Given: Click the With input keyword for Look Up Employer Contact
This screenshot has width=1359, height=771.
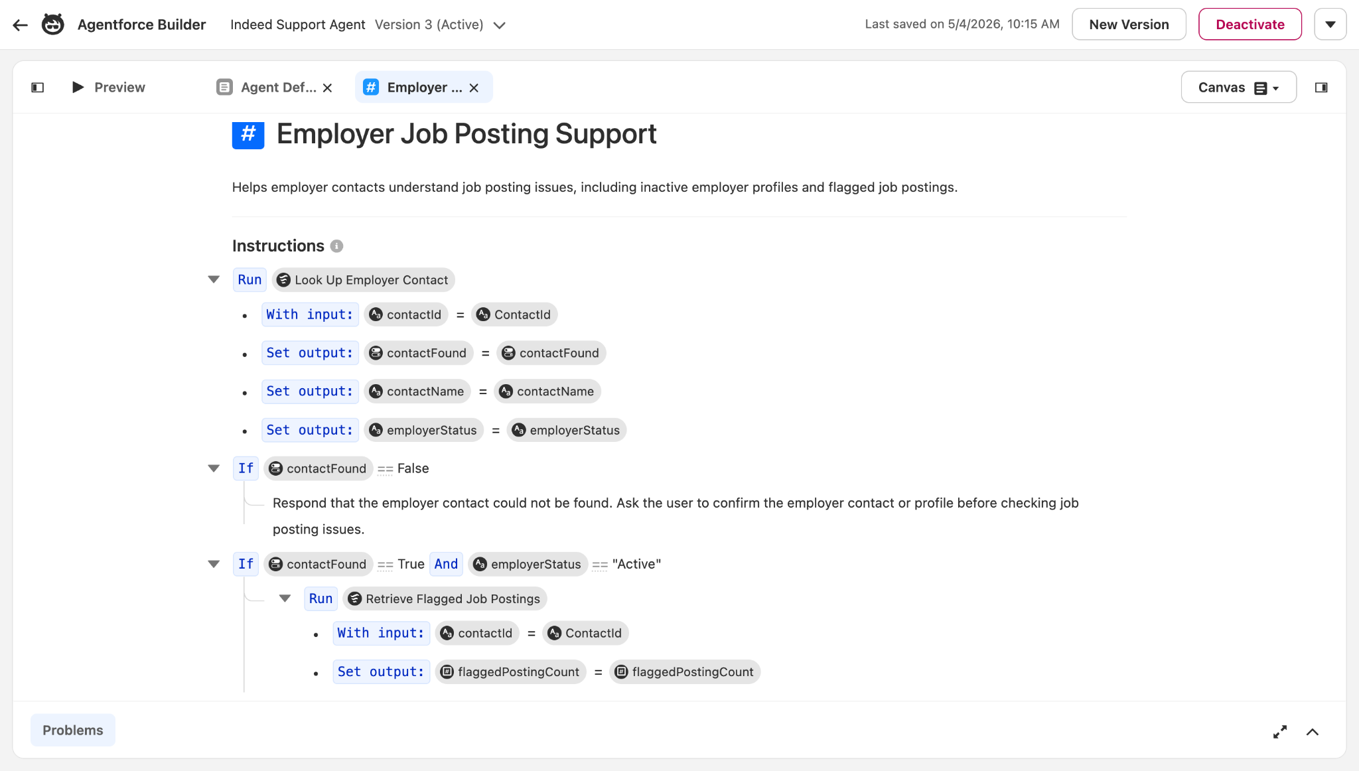Looking at the screenshot, I should (310, 315).
